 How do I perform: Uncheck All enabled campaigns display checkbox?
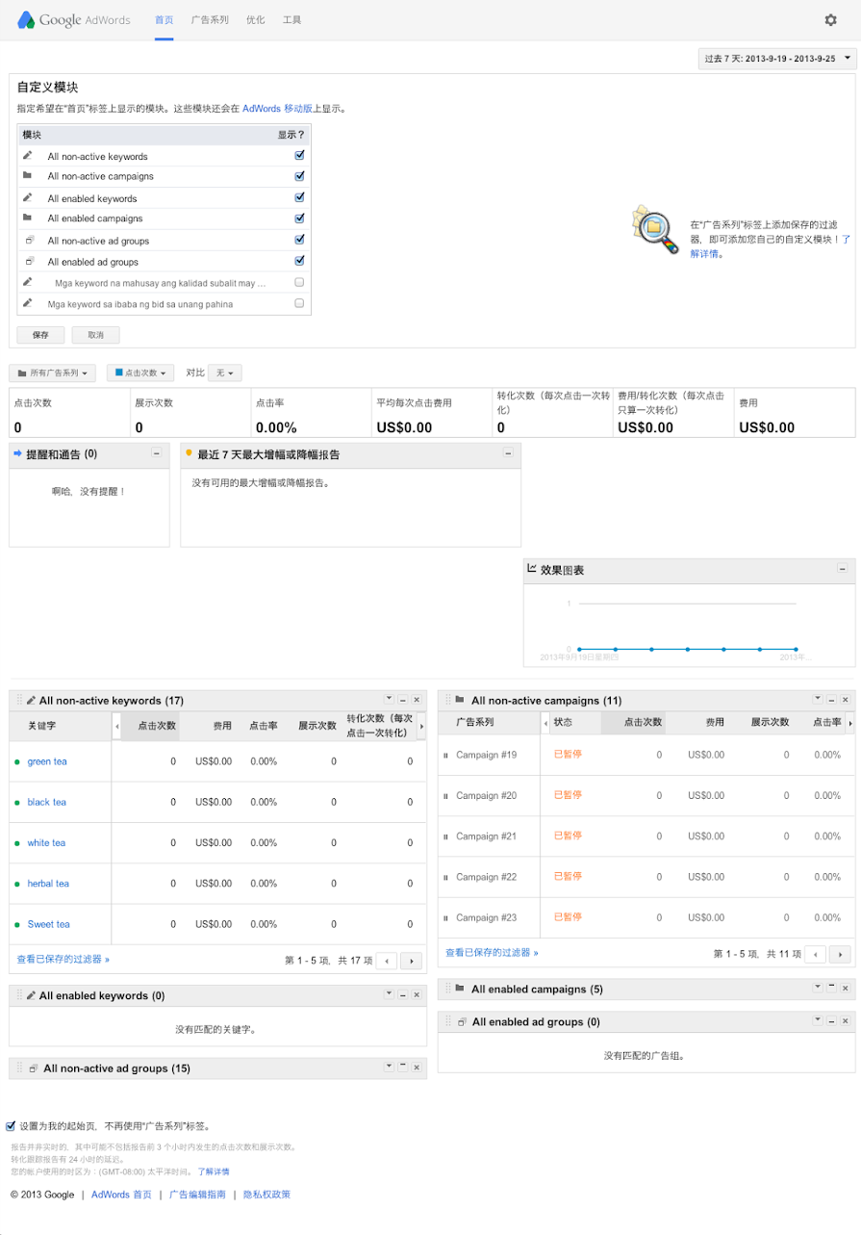tap(299, 219)
